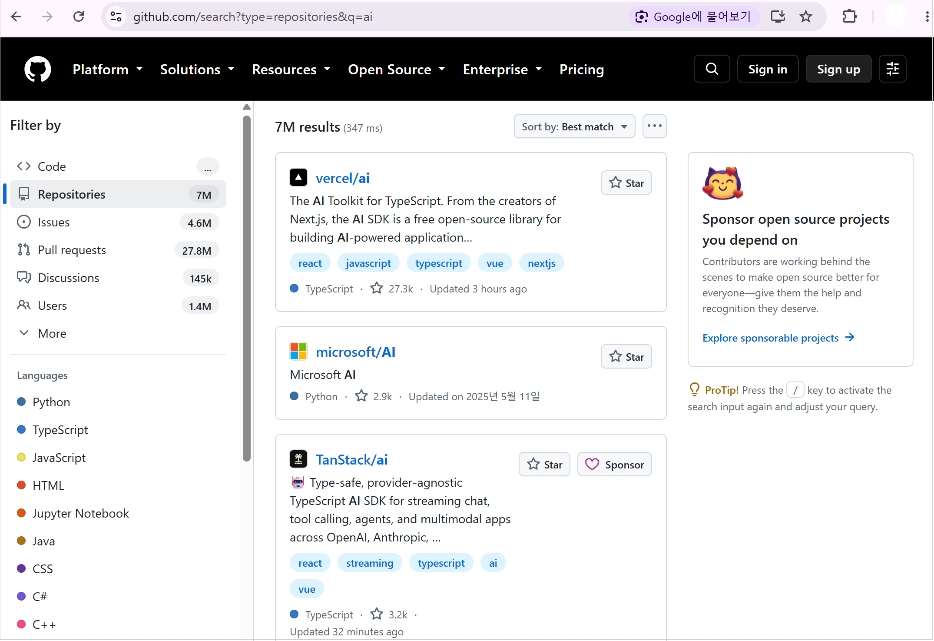Reload the page with refresh icon
The image size is (934, 641).
79,17
